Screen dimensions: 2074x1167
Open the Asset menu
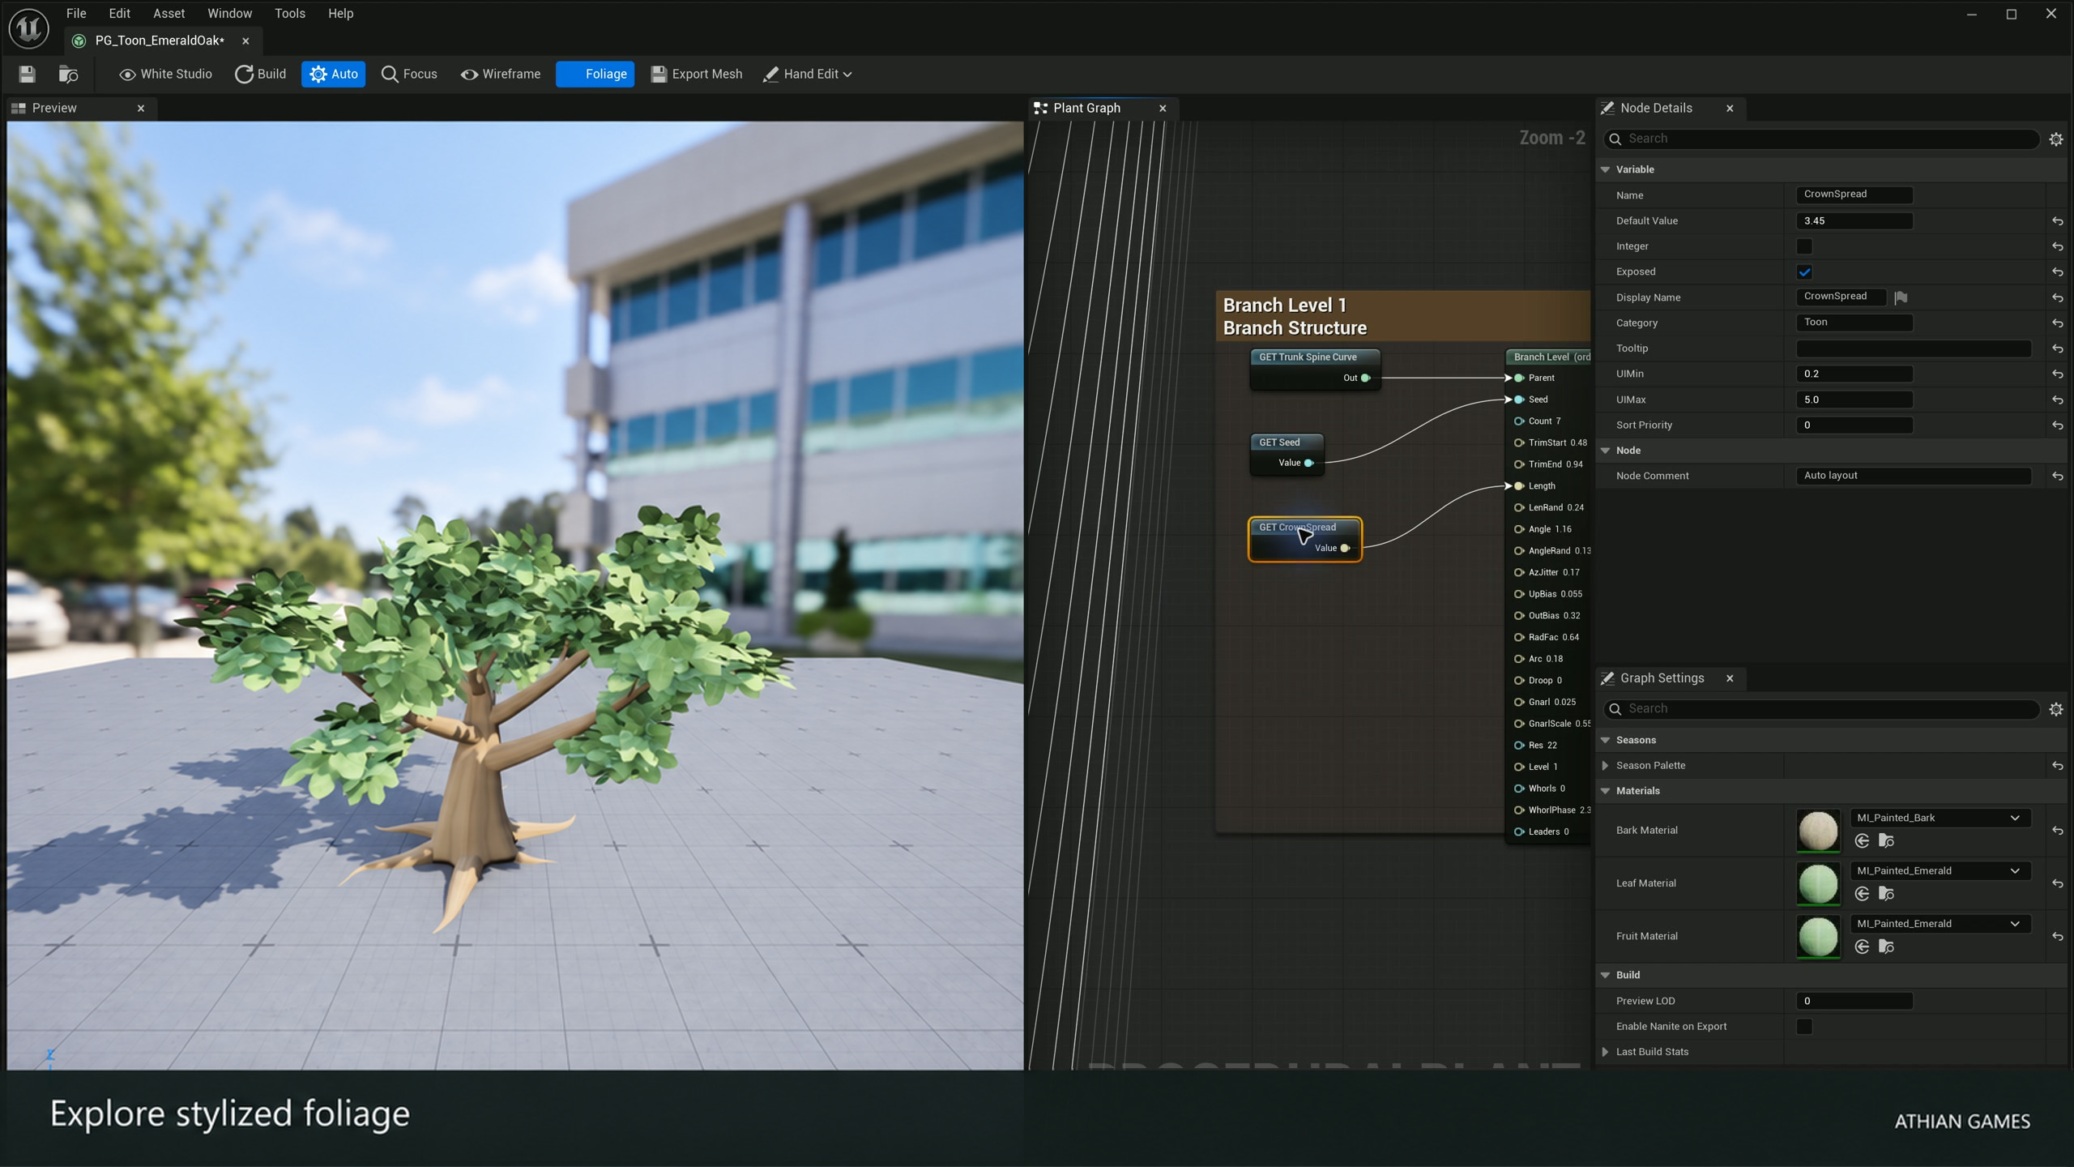[169, 14]
